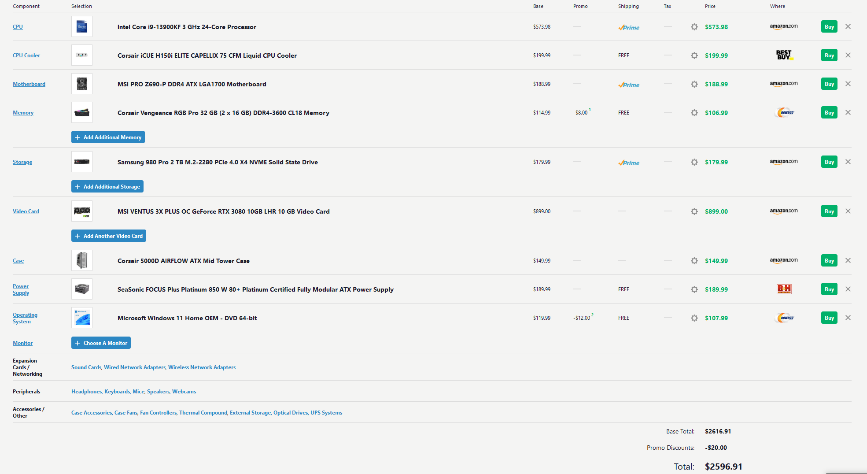The height and width of the screenshot is (474, 867).
Task: Browse Headphones peripherals link
Action: (x=86, y=392)
